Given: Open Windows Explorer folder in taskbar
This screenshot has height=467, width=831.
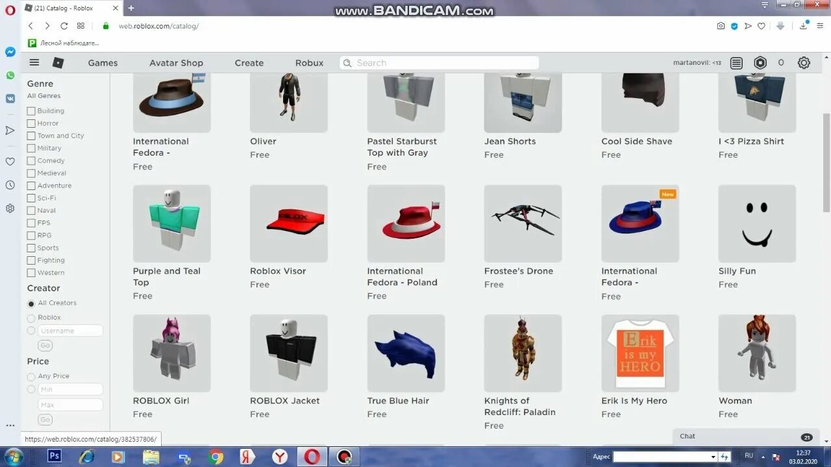Looking at the screenshot, I should [151, 457].
